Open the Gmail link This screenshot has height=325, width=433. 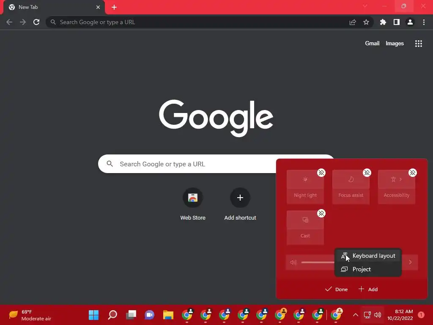(372, 44)
